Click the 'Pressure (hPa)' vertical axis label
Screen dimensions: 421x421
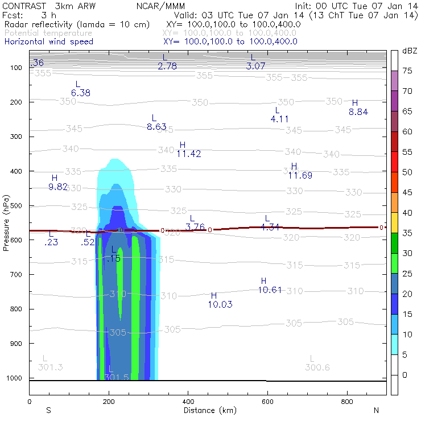pyautogui.click(x=6, y=223)
